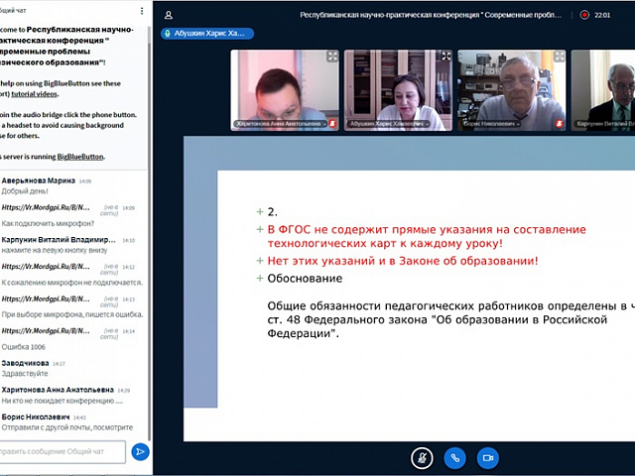Unmute microphone using bottom toolbar button
Screen dimensions: 635x476
pos(422,457)
